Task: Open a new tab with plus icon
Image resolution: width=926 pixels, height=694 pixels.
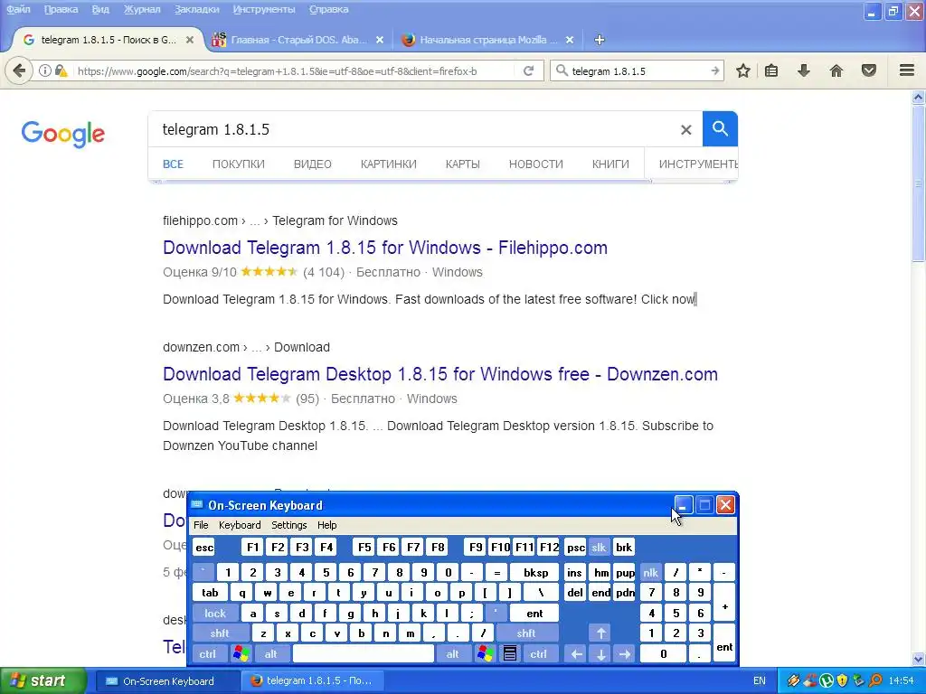Action: (x=600, y=40)
